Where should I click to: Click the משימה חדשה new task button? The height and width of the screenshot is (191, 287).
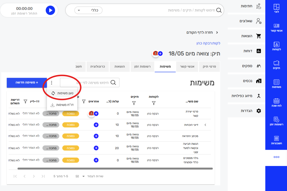27,83
